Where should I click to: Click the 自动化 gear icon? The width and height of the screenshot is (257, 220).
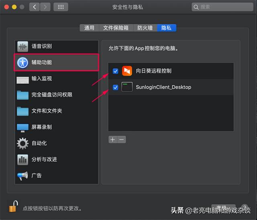click(x=22, y=143)
